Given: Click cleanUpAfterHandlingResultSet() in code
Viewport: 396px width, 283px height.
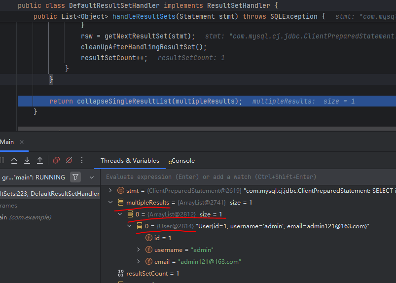Looking at the screenshot, I should pyautogui.click(x=144, y=47).
